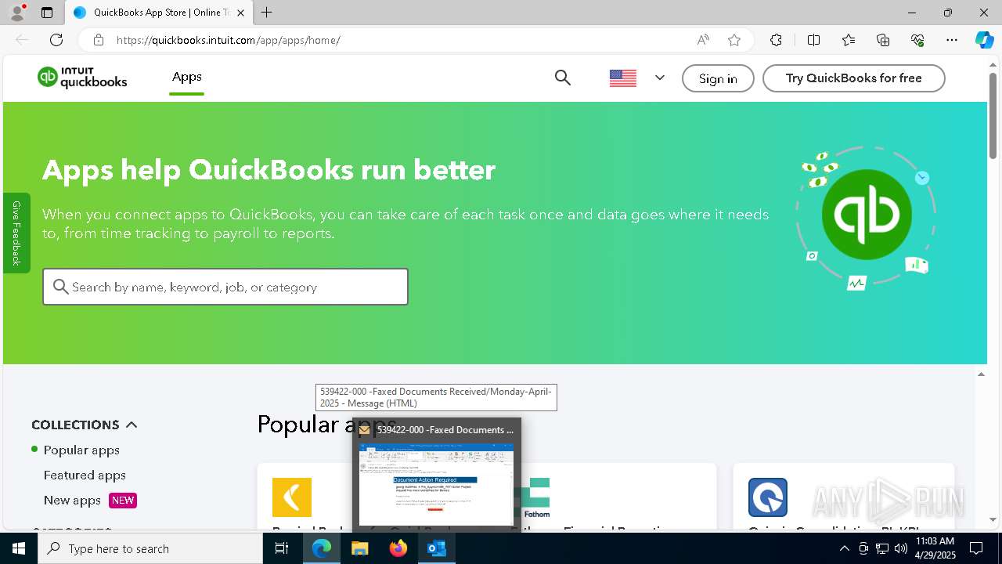Open the Windows Start menu
The image size is (1002, 564).
(19, 548)
